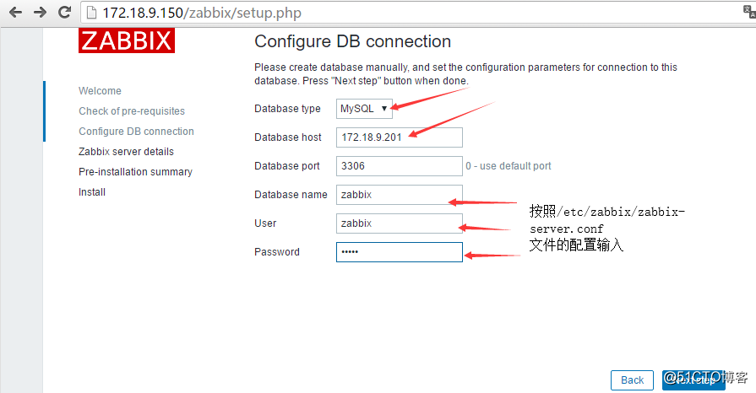
Task: Click the Database name field
Action: [x=400, y=195]
